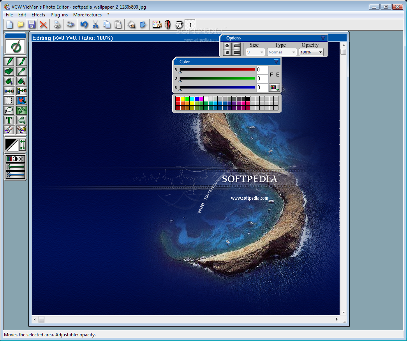Click the canvas vertical scrollbar down arrow

coord(344,313)
